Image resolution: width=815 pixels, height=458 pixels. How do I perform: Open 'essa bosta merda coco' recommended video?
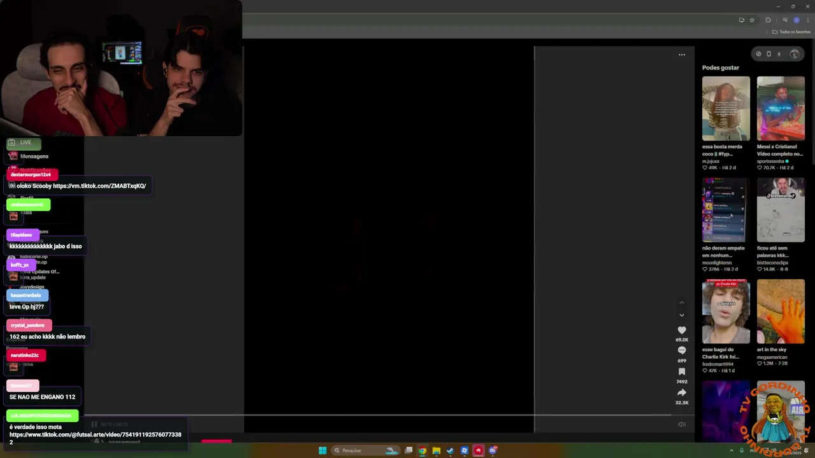pyautogui.click(x=726, y=109)
